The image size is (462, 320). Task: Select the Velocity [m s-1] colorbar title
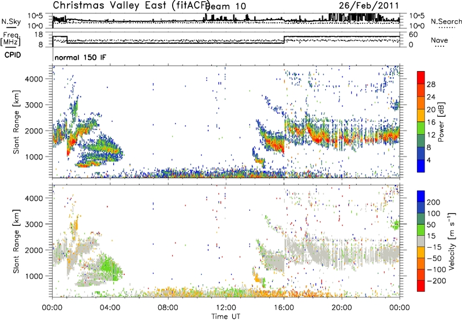(451, 241)
